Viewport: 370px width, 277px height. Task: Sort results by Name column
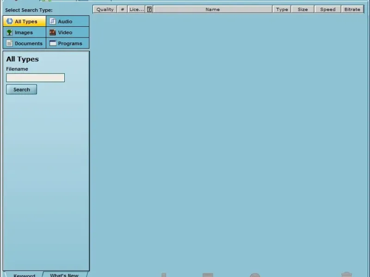point(213,9)
